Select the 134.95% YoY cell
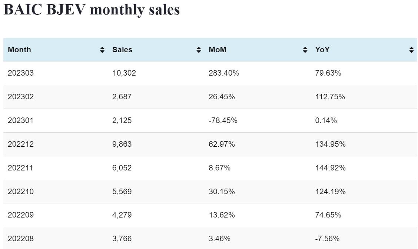 [x=330, y=144]
